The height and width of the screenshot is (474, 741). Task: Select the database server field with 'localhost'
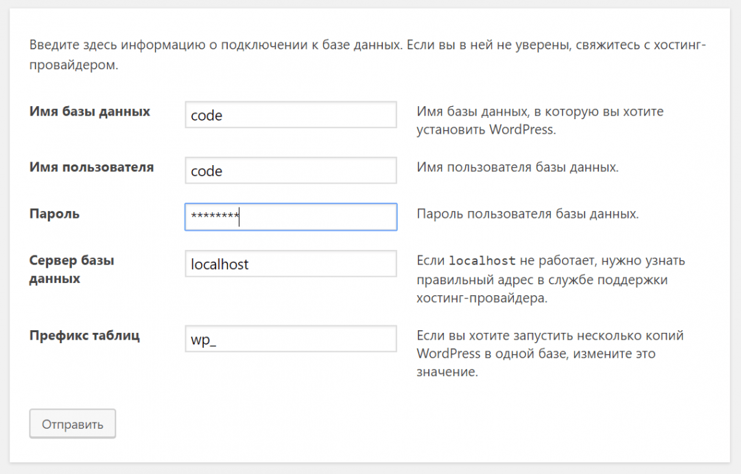tap(291, 264)
